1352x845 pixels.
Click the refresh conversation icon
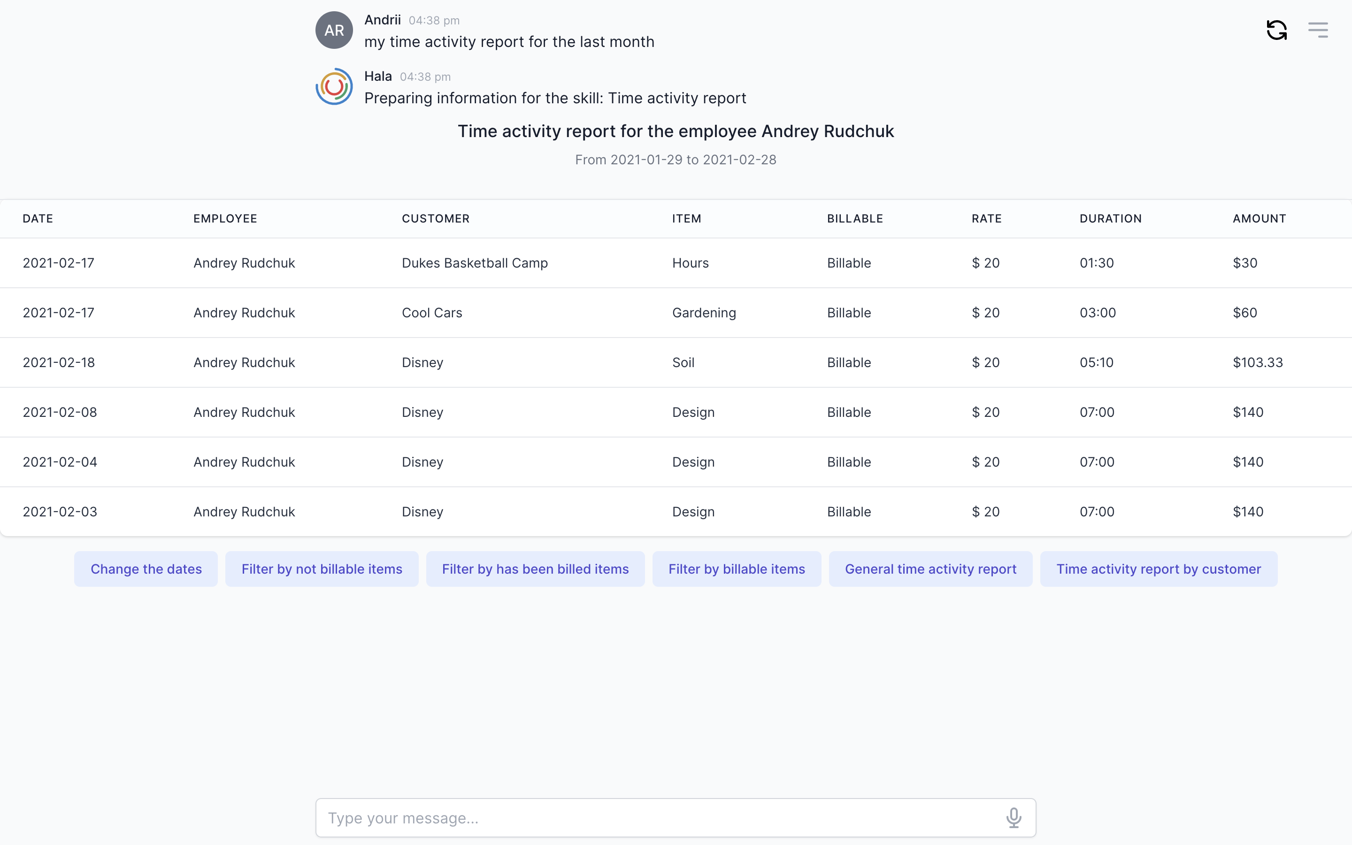pos(1276,30)
